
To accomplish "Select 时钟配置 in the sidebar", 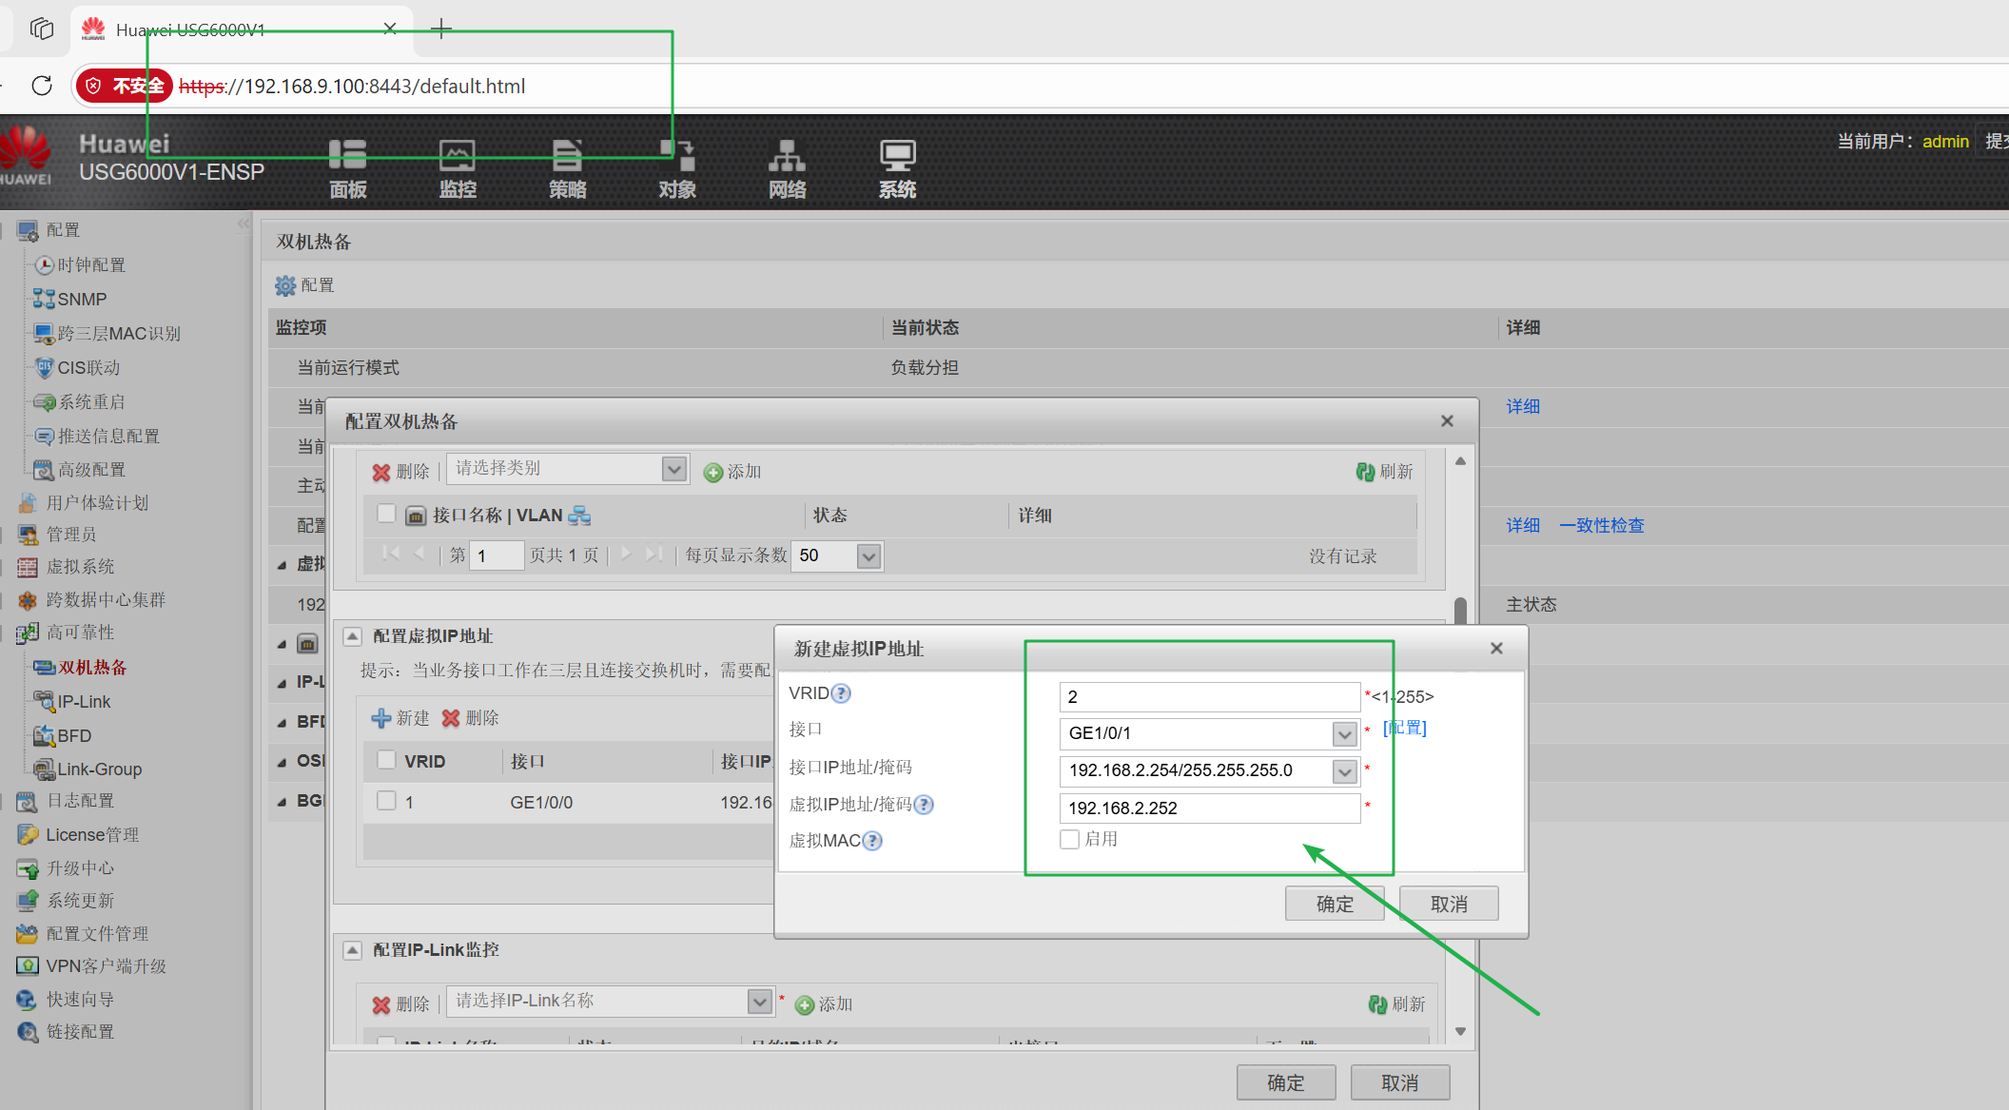I will point(91,265).
